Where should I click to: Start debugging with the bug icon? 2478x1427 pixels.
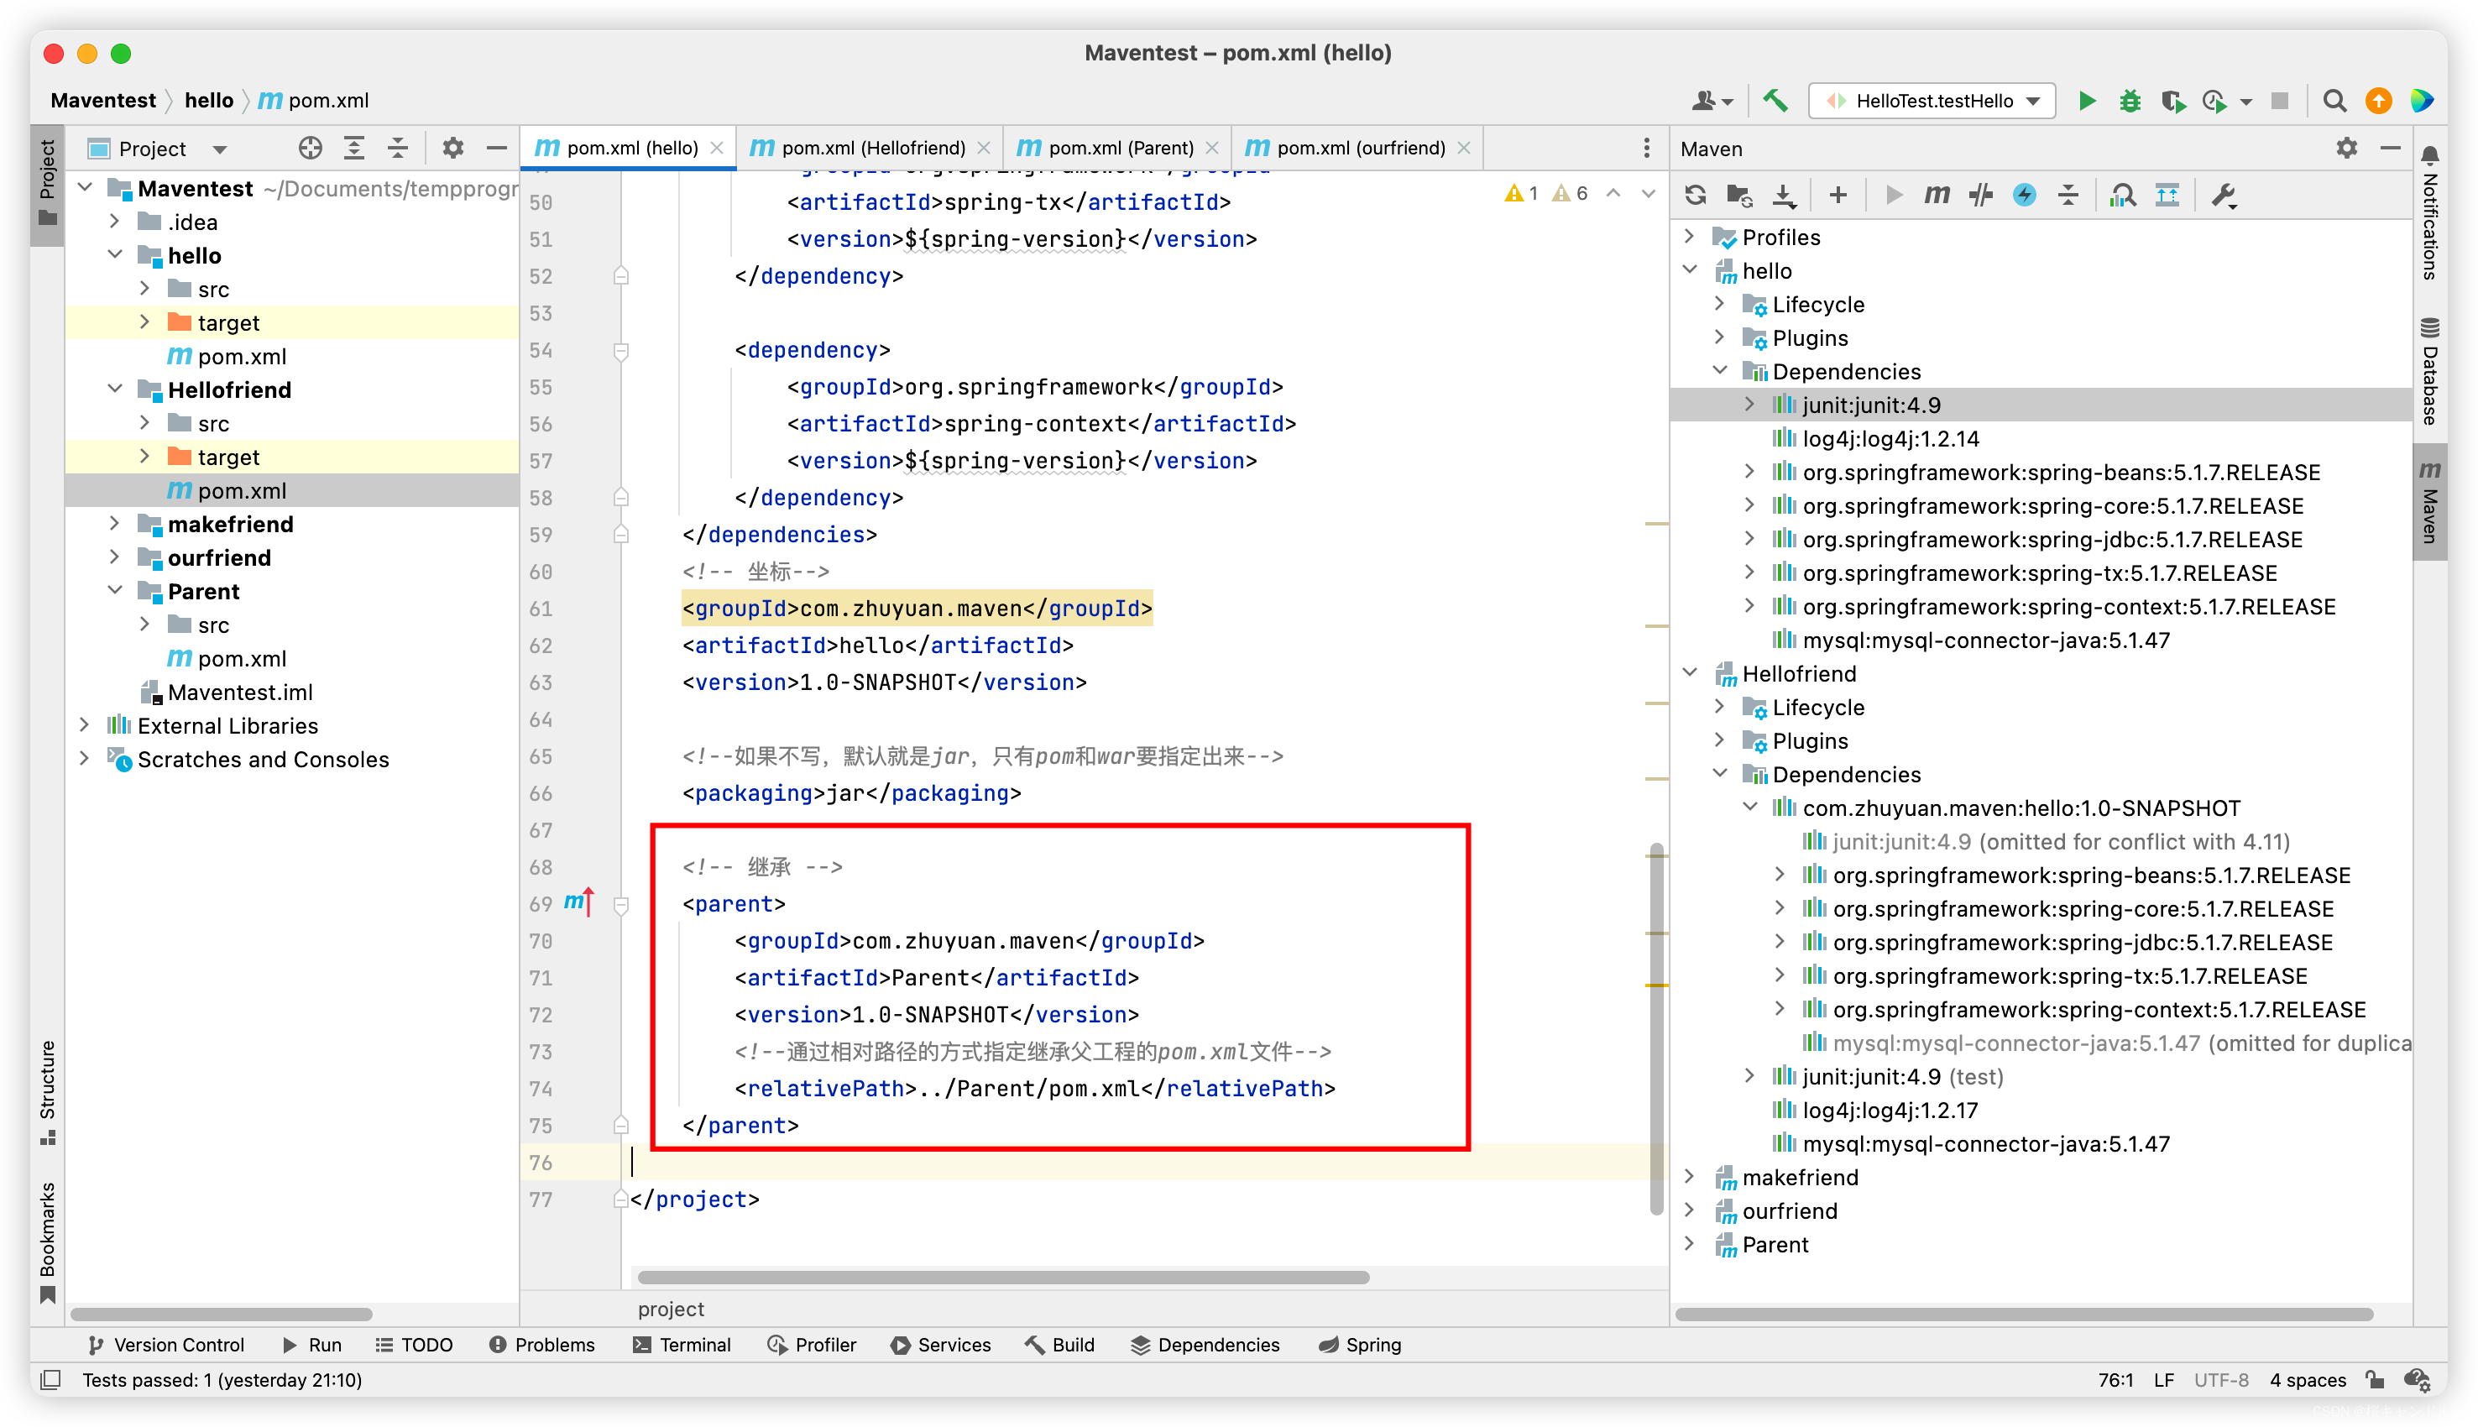(2129, 100)
